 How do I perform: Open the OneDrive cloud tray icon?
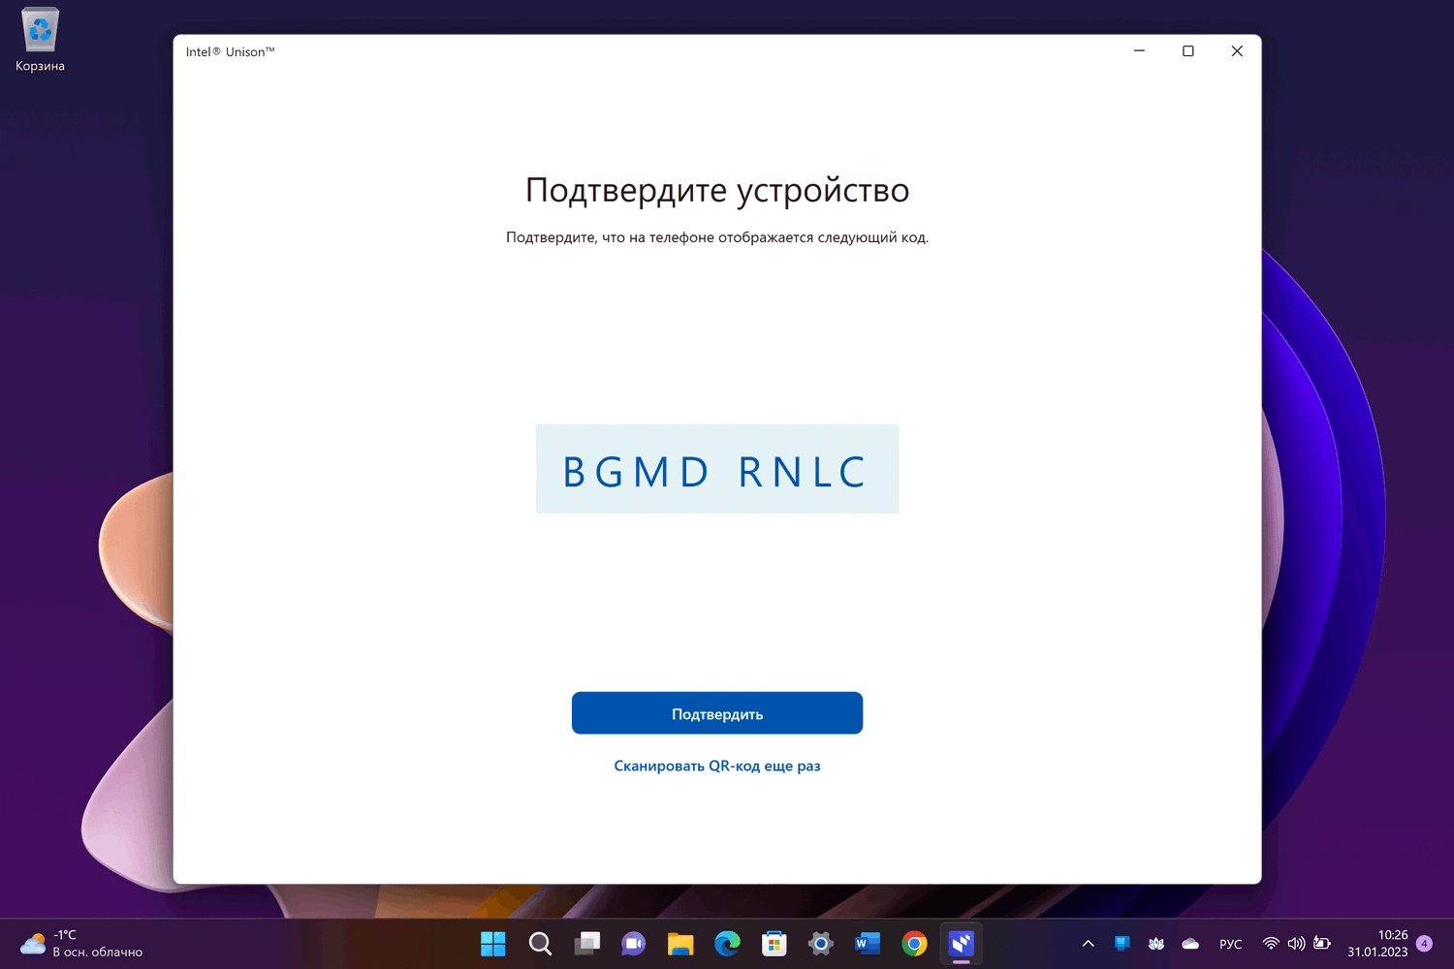pyautogui.click(x=1190, y=944)
